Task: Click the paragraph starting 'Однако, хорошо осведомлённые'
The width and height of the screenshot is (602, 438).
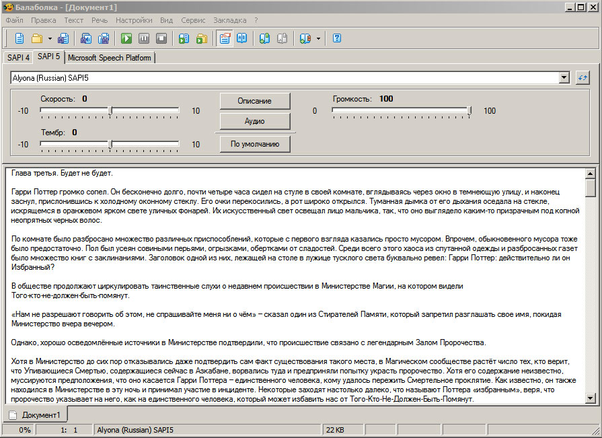Action: (x=248, y=343)
